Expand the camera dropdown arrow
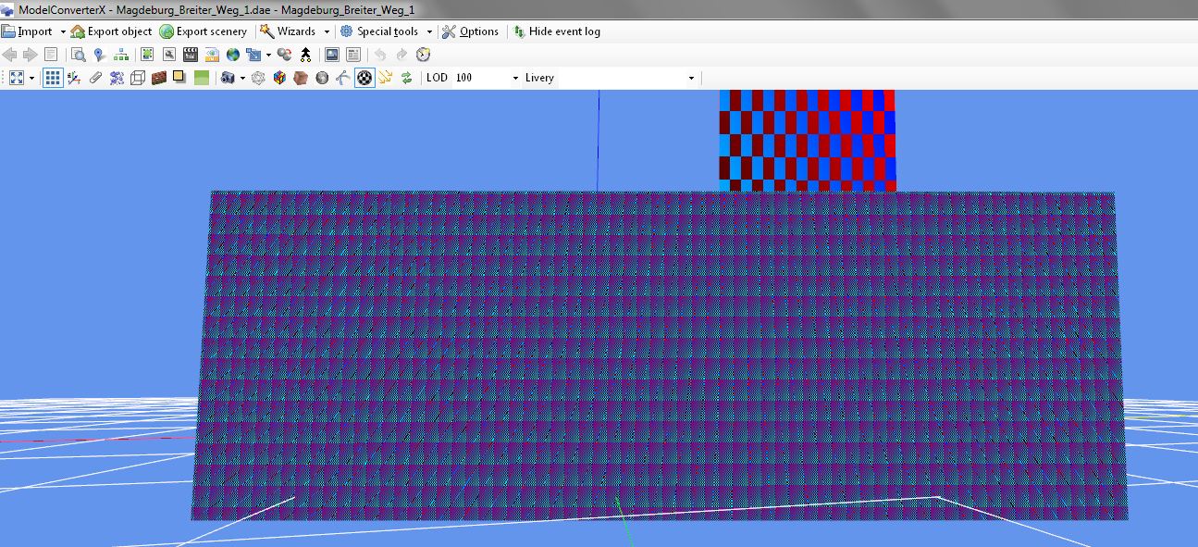Image resolution: width=1198 pixels, height=547 pixels. 242,78
